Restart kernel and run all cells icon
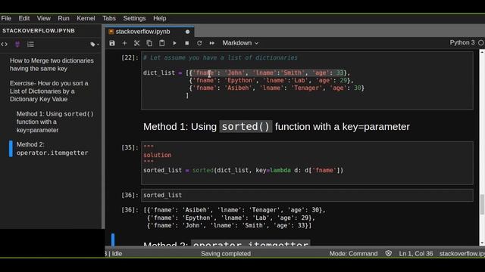The image size is (485, 272). click(x=212, y=43)
